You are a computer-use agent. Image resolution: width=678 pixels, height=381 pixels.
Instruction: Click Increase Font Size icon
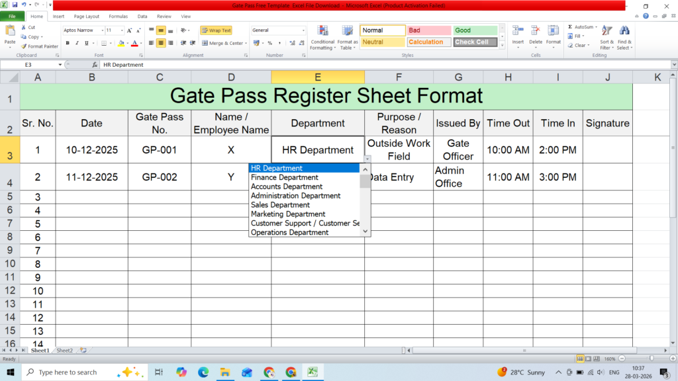coord(129,30)
